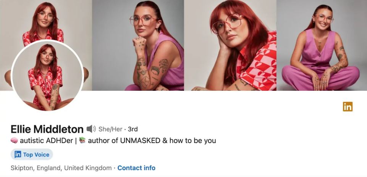The image size is (367, 177).
Task: Click the 'United Kingdom' location text
Action: [88, 168]
